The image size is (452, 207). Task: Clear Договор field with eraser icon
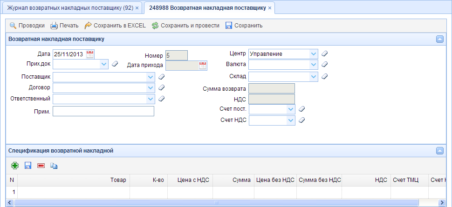(x=162, y=87)
